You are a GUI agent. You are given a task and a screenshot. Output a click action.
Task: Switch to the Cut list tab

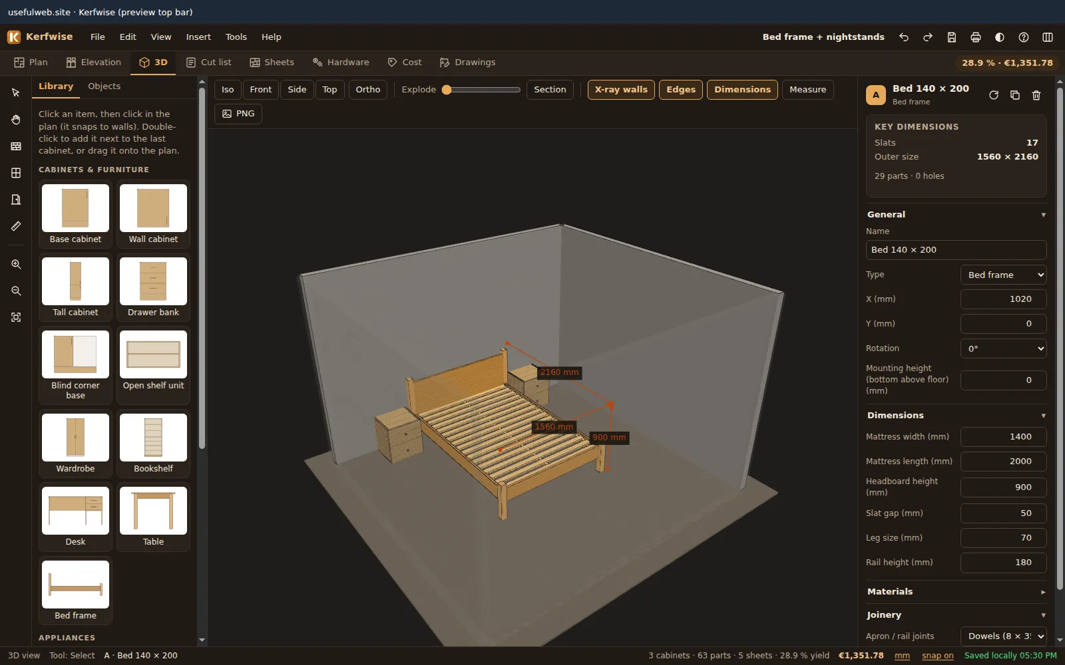click(209, 63)
